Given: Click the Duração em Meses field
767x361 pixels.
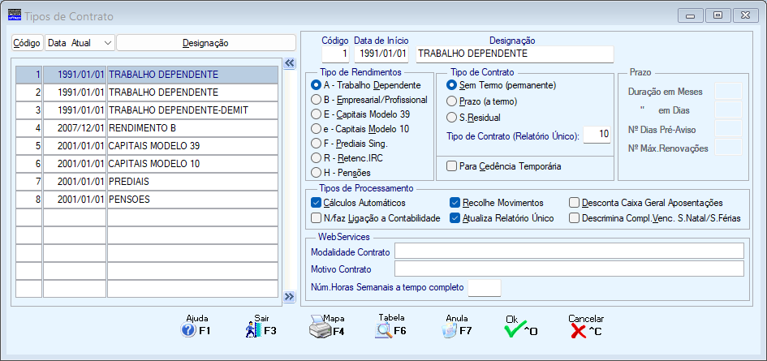Looking at the screenshot, I should [728, 91].
